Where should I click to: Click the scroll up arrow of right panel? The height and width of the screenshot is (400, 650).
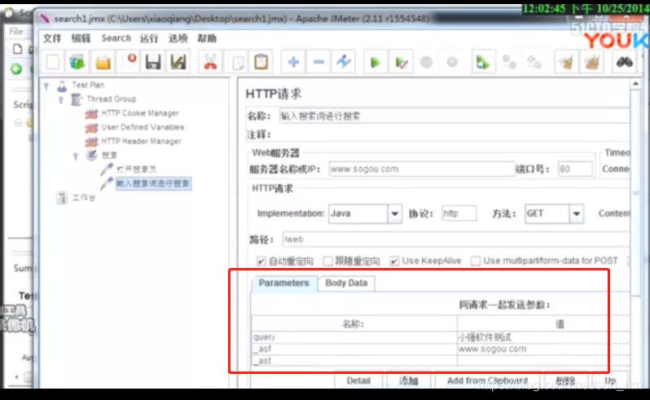pos(635,84)
